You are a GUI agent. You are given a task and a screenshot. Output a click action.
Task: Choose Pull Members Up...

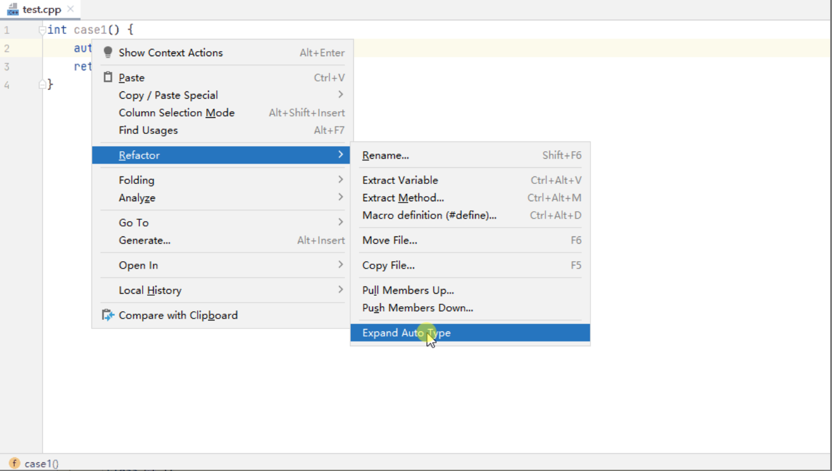pos(470,290)
